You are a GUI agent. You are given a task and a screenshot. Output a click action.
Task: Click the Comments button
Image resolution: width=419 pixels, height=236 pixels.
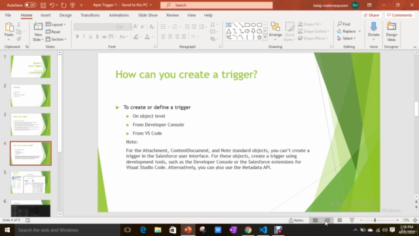point(399,15)
